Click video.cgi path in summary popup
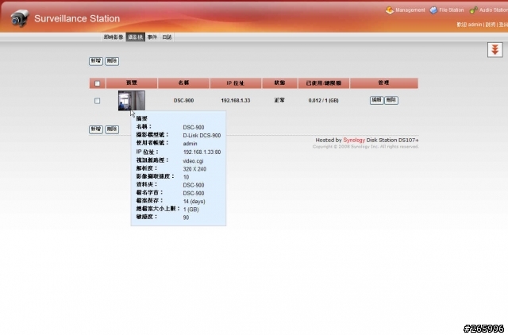 193,160
